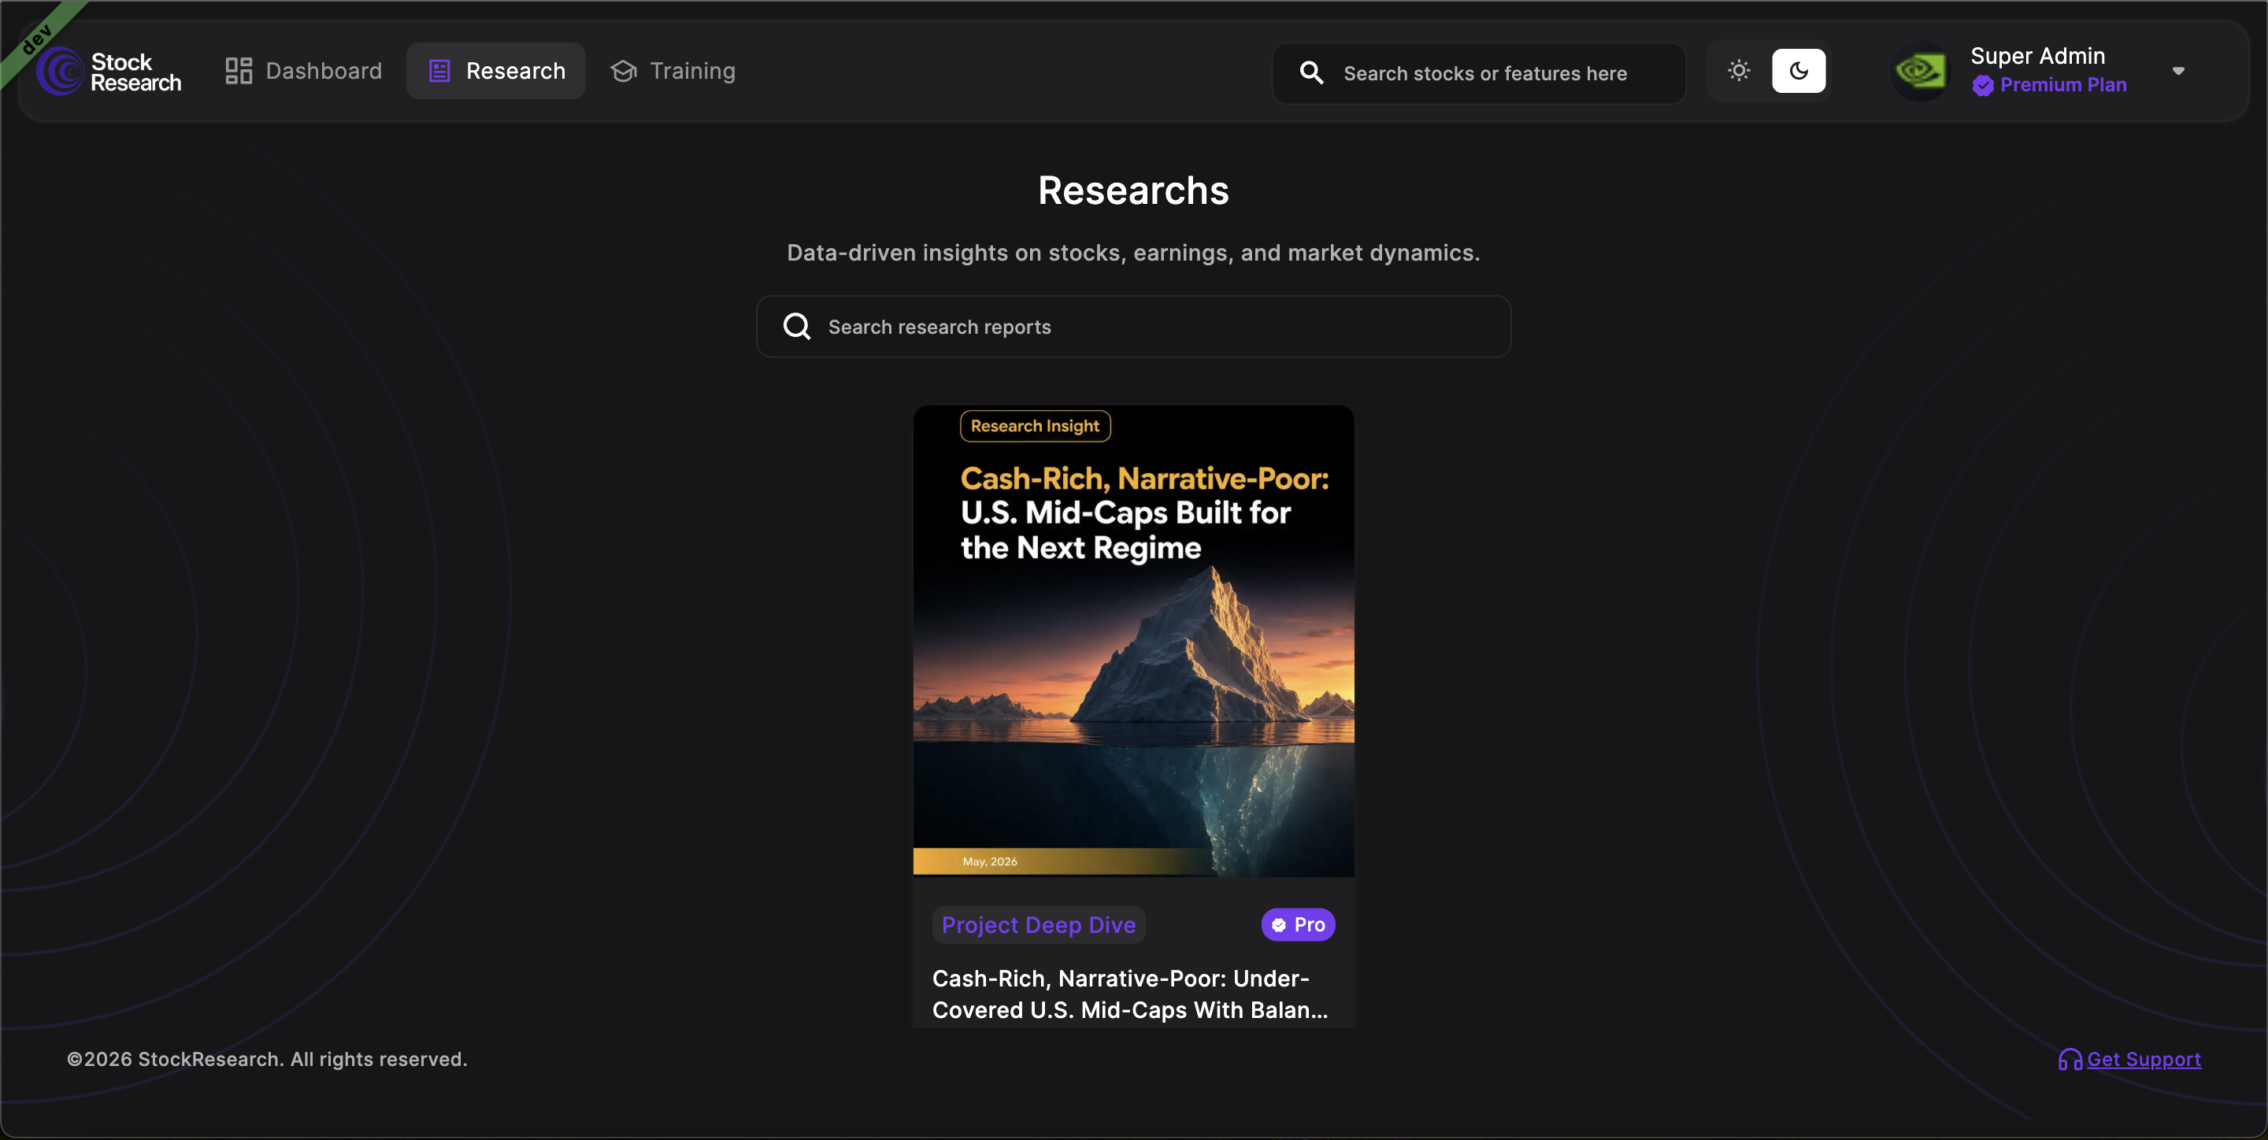Image resolution: width=2268 pixels, height=1140 pixels.
Task: Click the Stock Research logo
Action: tap(109, 72)
